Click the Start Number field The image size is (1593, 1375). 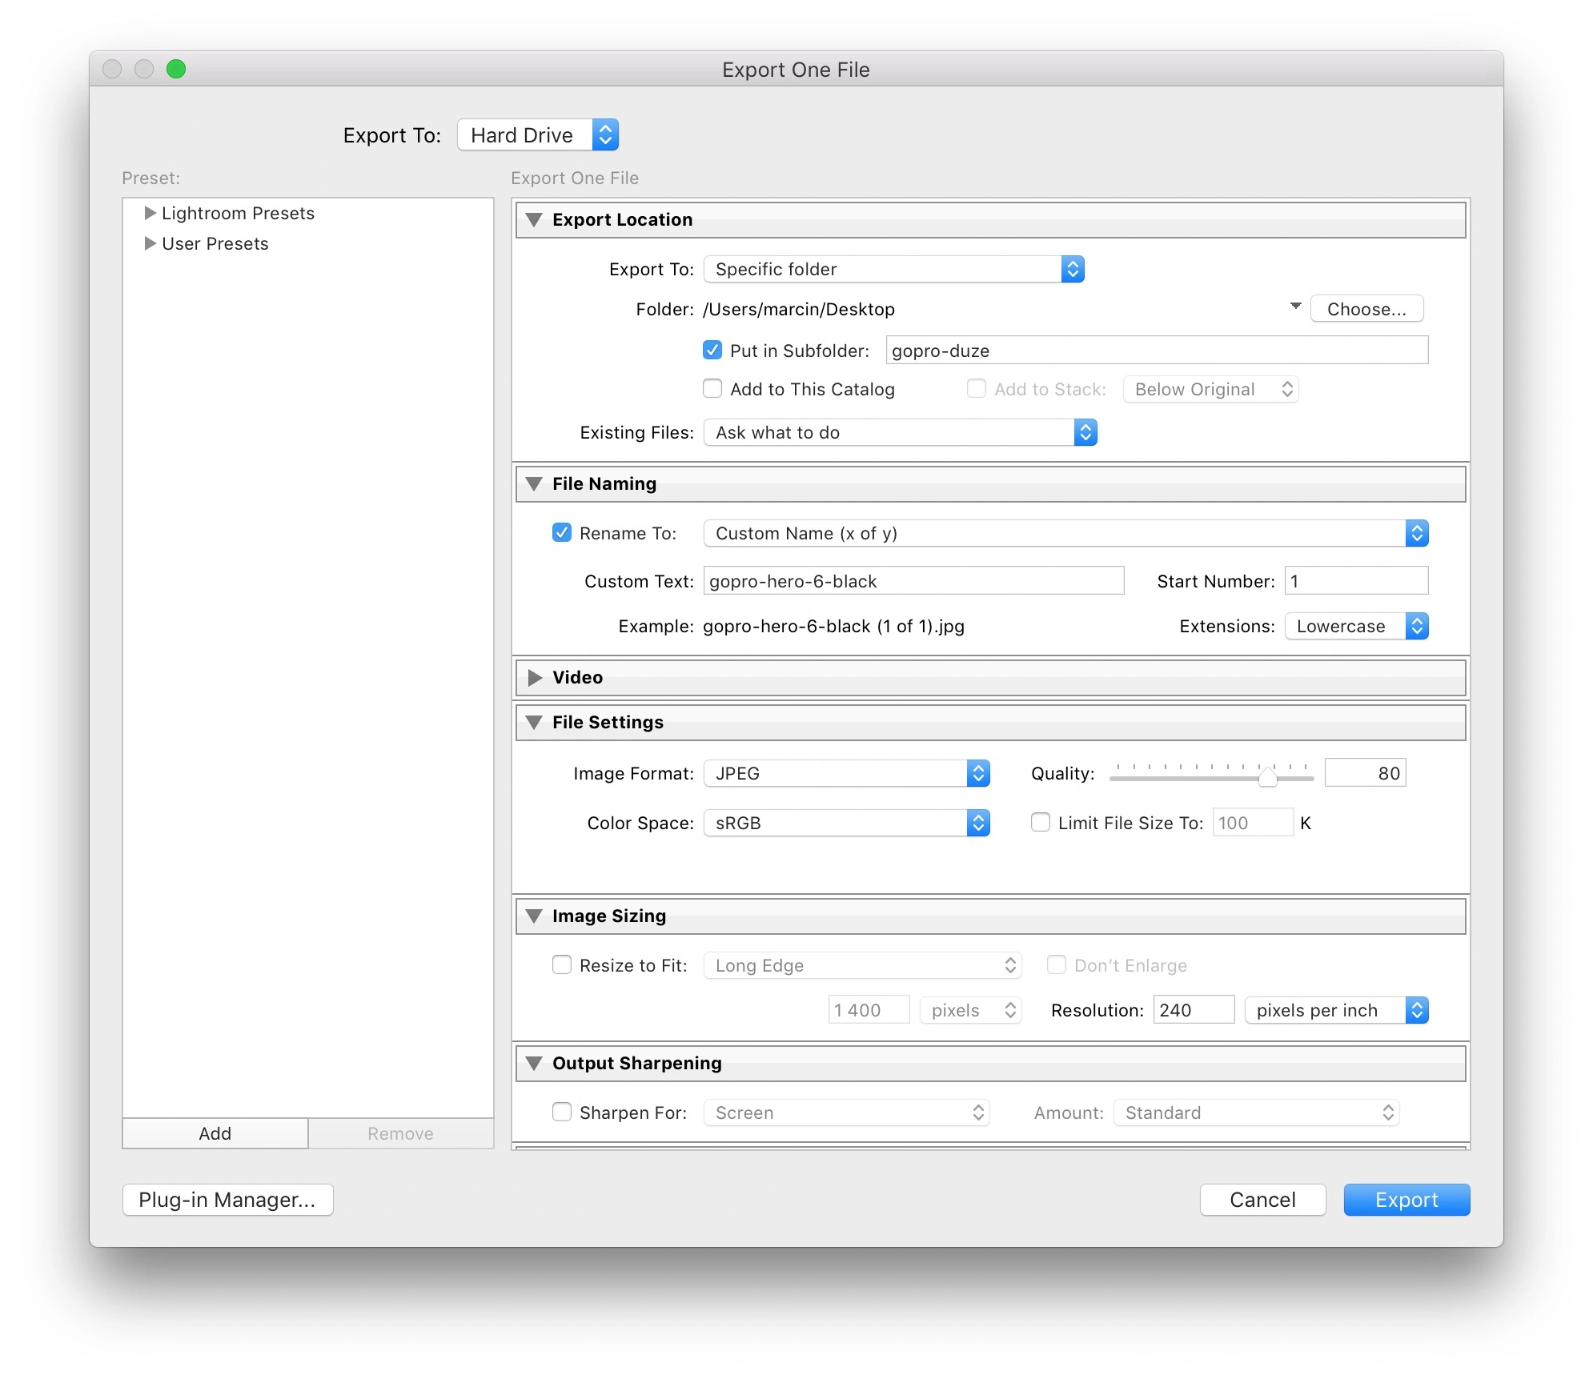pyautogui.click(x=1356, y=581)
